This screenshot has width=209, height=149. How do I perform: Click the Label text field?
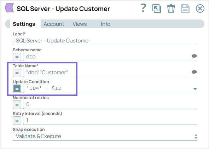[105, 41]
